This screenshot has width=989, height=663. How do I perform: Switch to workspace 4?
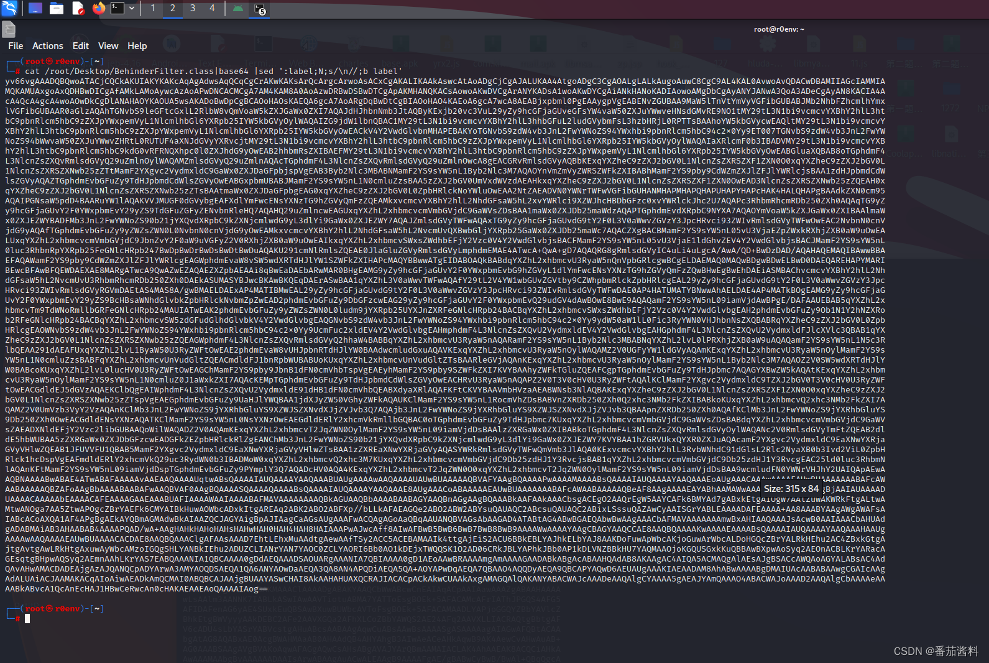pos(212,8)
